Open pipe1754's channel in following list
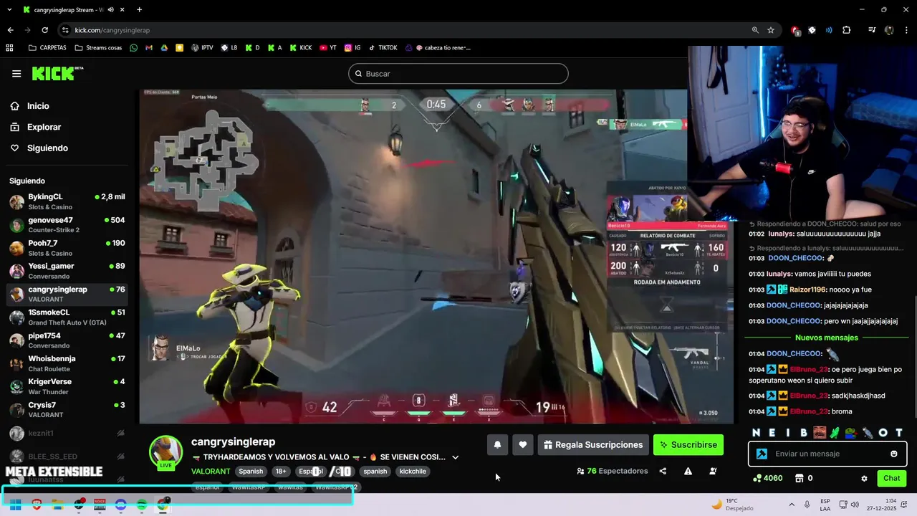Screen dimensions: 917x516 pyautogui.click(x=67, y=340)
